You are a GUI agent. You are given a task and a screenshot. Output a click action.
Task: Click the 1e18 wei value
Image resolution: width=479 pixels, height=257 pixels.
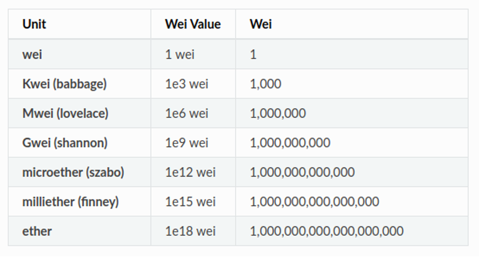(190, 232)
